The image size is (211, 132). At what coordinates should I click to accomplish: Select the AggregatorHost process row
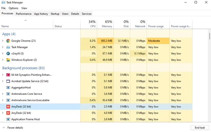click(96, 87)
